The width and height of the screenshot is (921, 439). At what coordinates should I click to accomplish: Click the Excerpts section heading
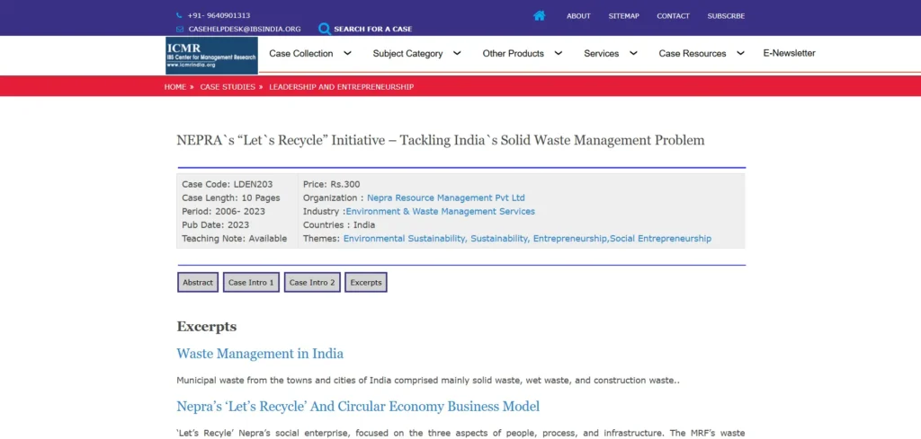point(207,327)
